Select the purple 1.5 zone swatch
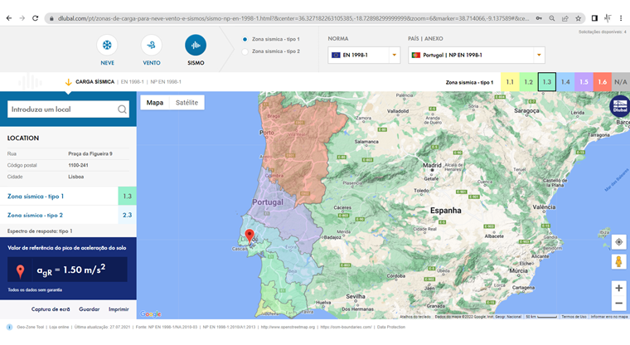 click(x=584, y=82)
